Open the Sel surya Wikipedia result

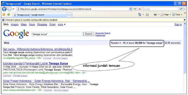[38, 49]
